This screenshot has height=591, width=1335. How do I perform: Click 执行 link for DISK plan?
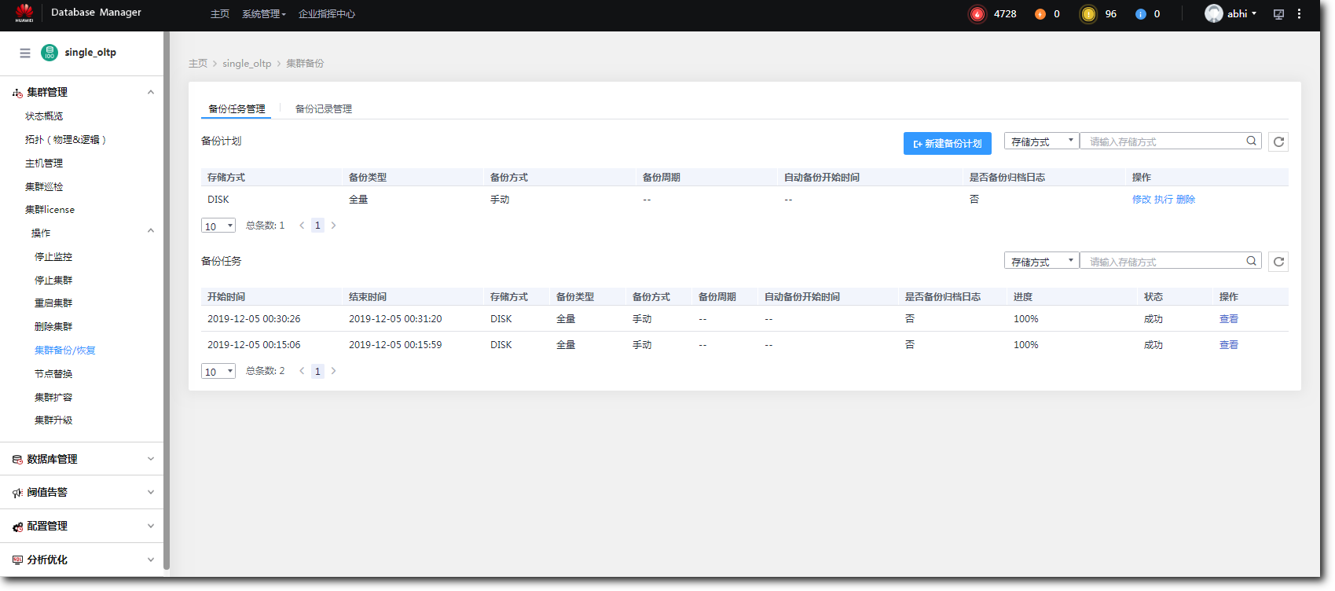point(1164,200)
